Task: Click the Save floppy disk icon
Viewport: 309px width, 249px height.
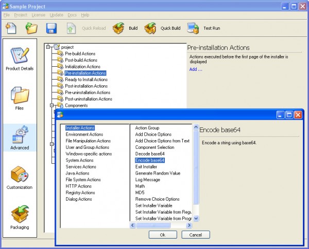Action: [x=51, y=28]
